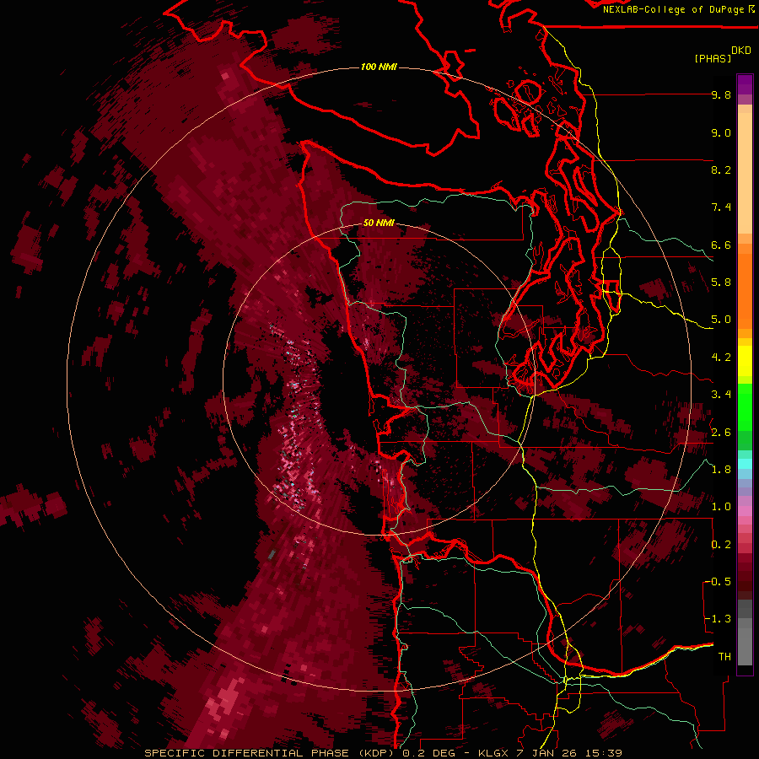759x759 pixels.
Task: Click the bottom caption SPECIFIC DIFFERENTIAL PHASE (KDP)
Action: pos(269,753)
